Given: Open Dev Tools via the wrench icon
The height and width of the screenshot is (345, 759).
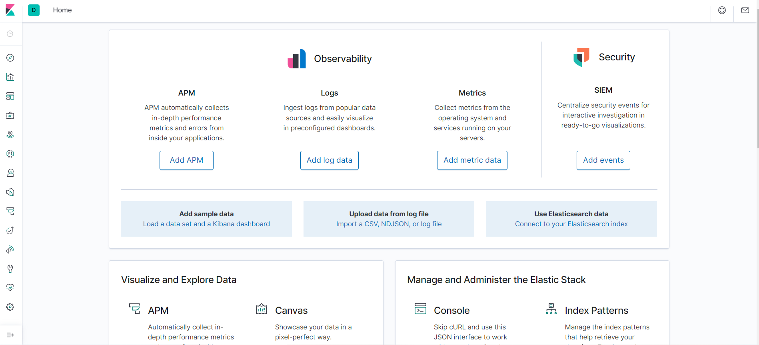Looking at the screenshot, I should [x=10, y=269].
